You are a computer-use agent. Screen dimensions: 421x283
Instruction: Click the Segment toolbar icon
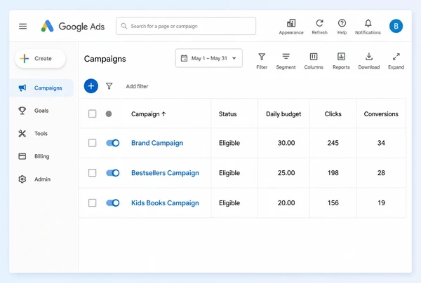point(286,61)
